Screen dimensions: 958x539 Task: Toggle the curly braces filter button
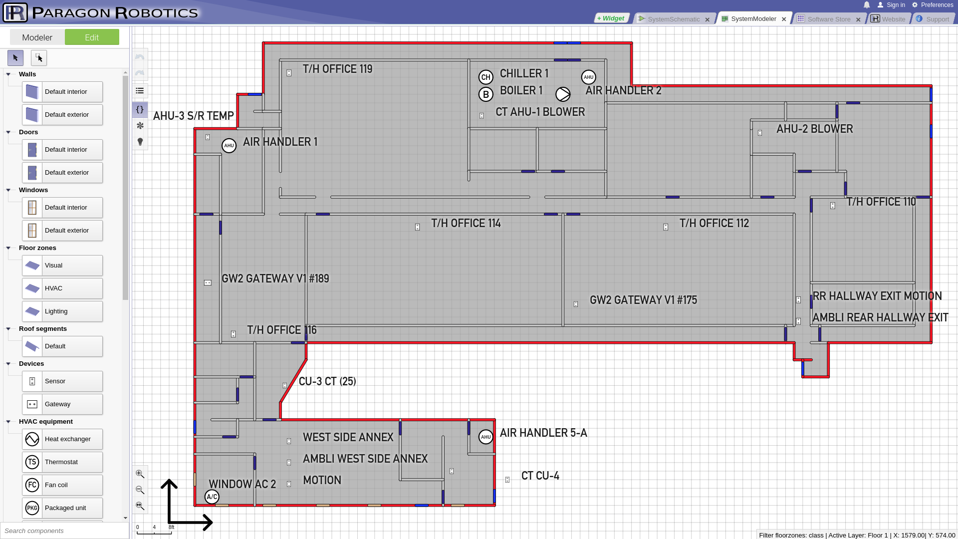coord(140,109)
